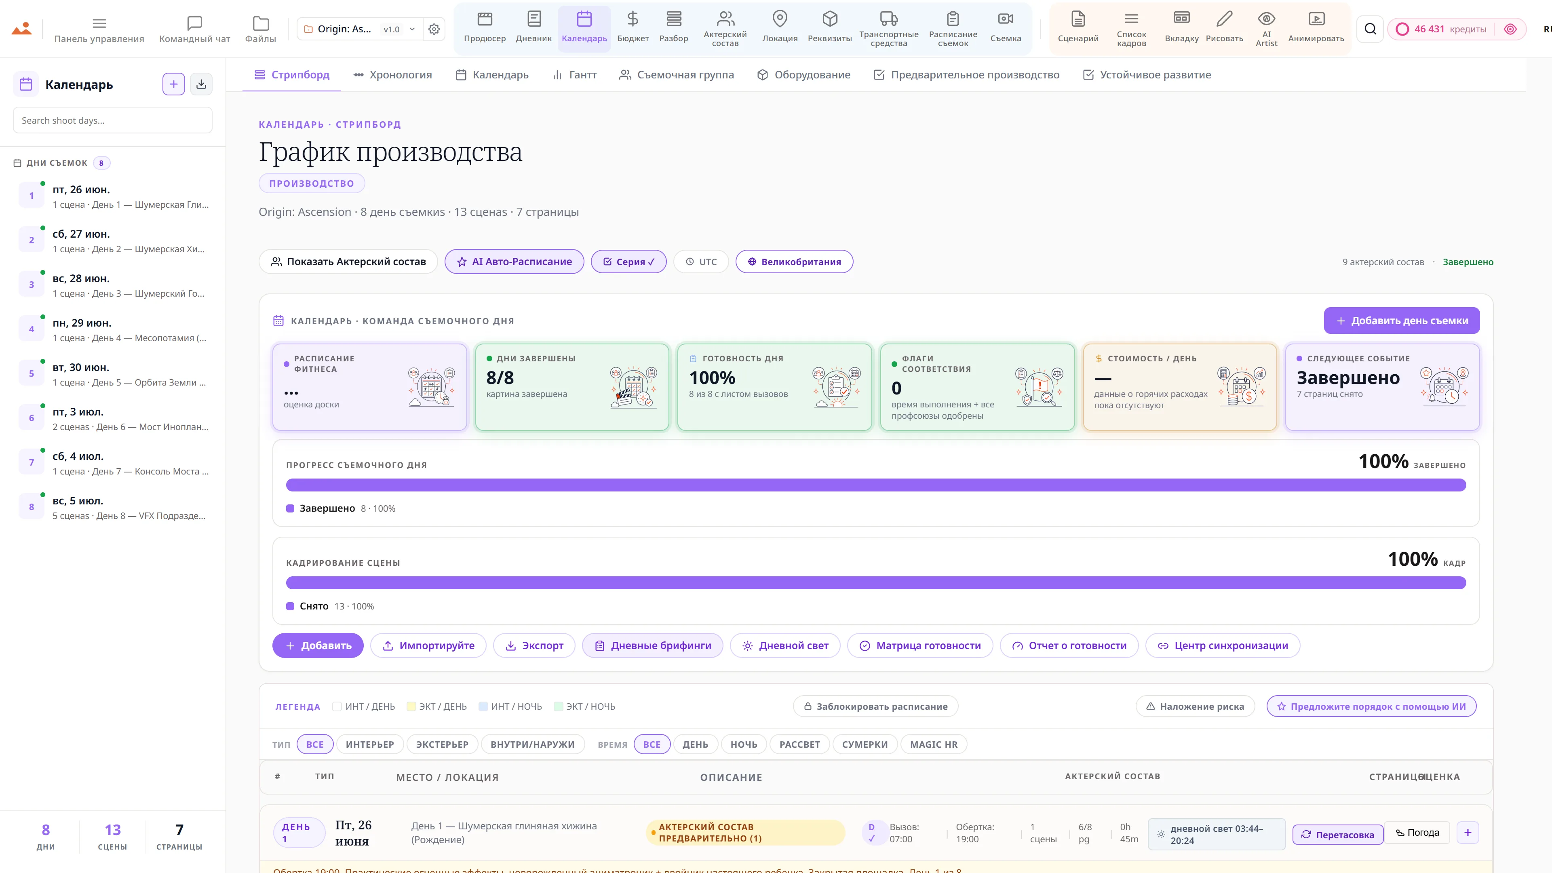Select ВНУТРИ/НАРУЖИ type filter
The width and height of the screenshot is (1552, 873).
533,744
